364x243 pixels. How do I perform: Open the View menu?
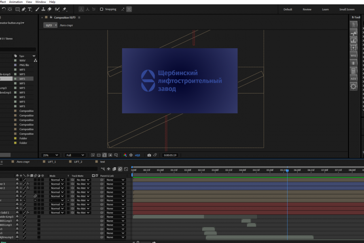coord(29,2)
